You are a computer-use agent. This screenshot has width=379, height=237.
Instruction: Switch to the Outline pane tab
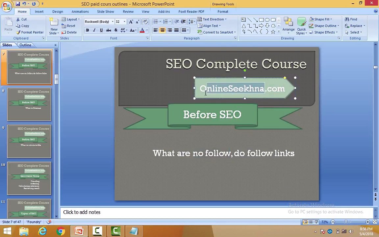point(25,45)
